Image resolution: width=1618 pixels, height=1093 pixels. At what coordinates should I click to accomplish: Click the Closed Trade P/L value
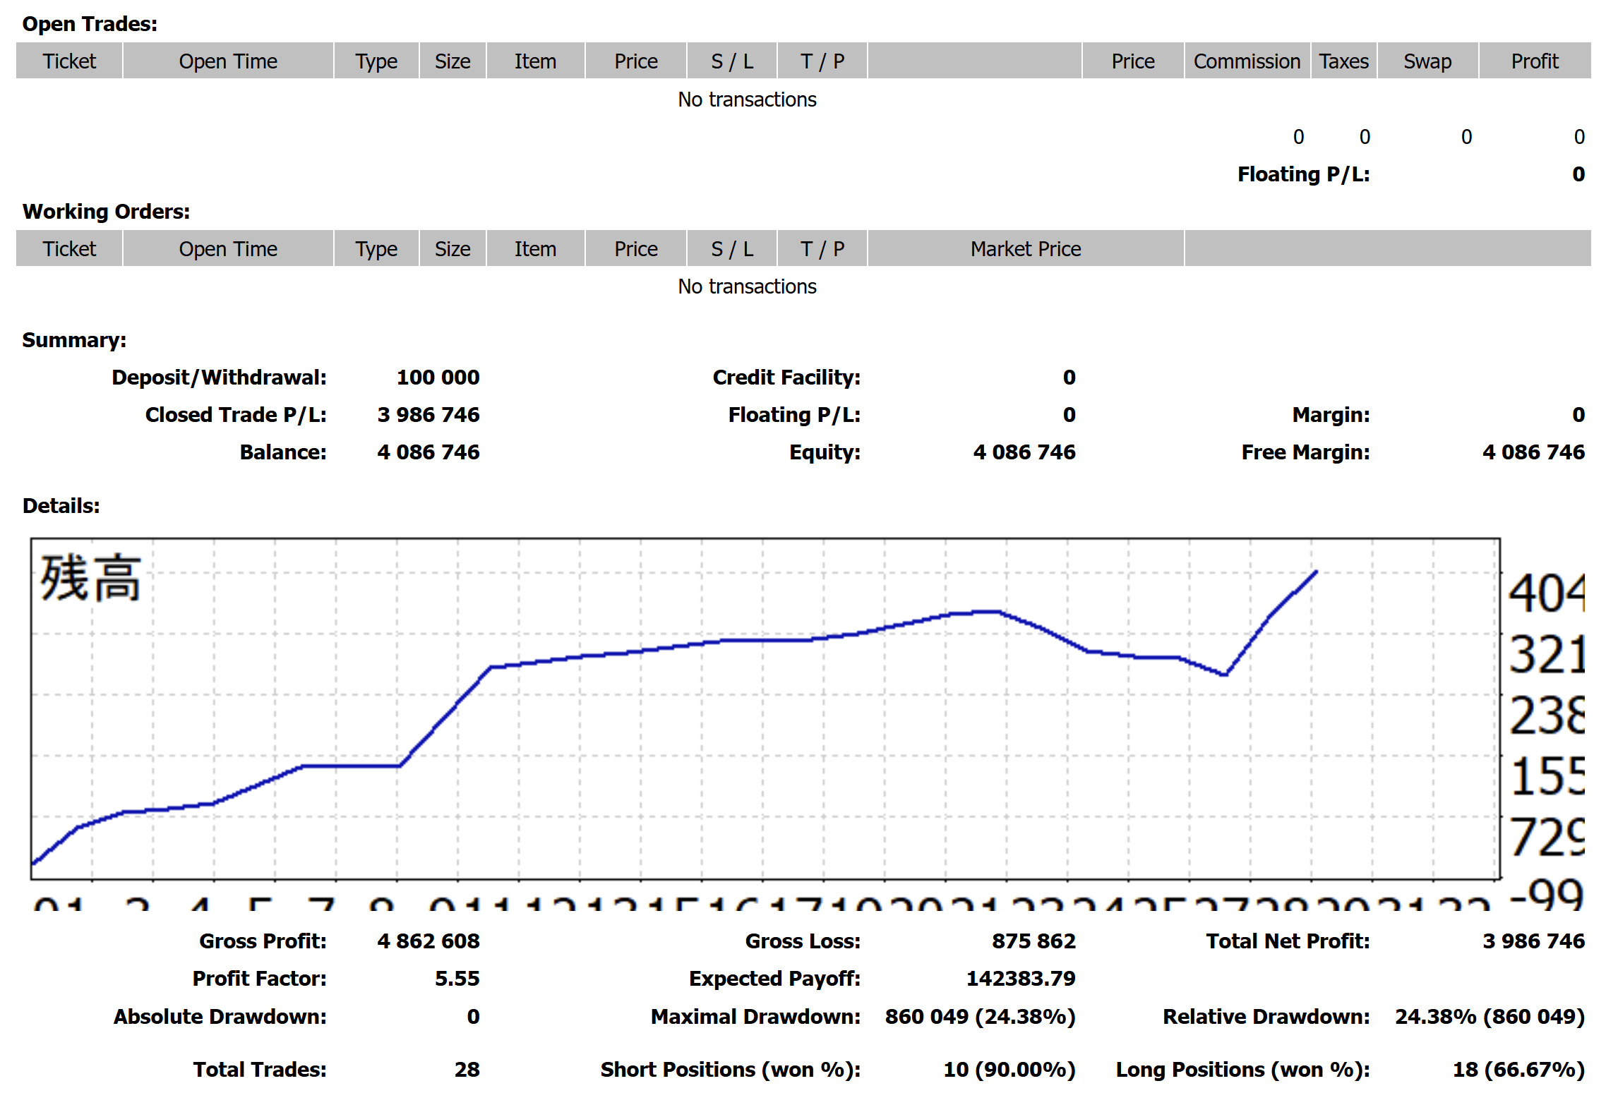tap(428, 415)
